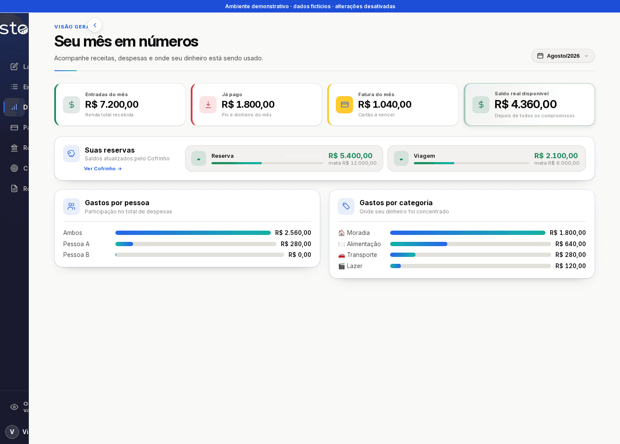Click the Alimentação category bar

pyautogui.click(x=471, y=244)
